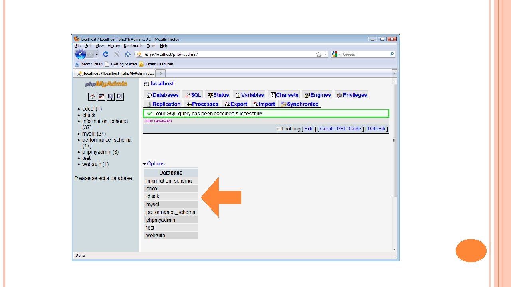Viewport: 511px width, 287px height.
Task: Open the View menu
Action: pyautogui.click(x=99, y=46)
